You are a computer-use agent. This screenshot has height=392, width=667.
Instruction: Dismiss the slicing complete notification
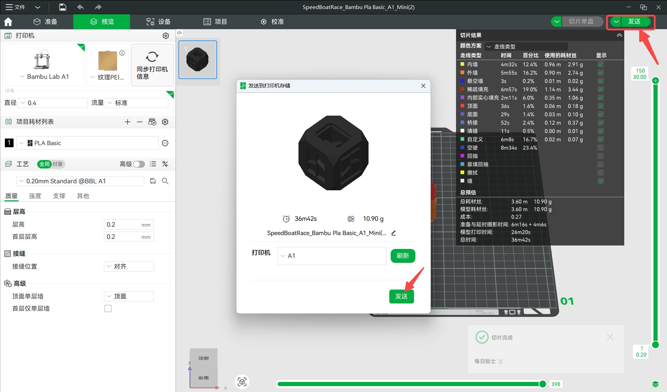[610, 337]
